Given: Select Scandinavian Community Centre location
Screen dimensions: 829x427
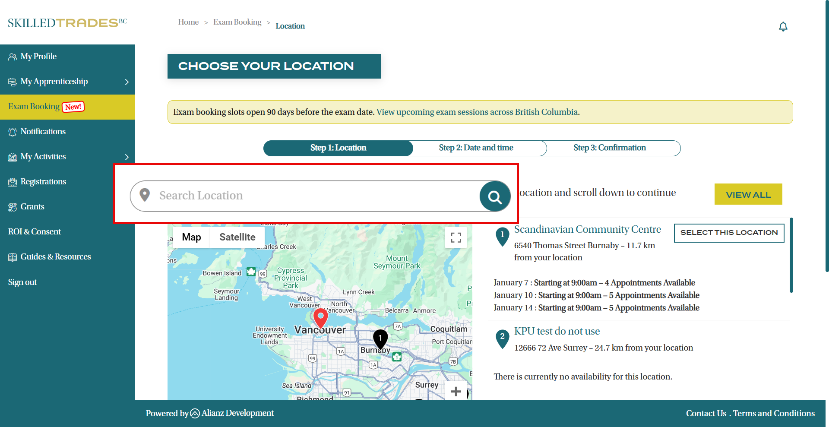Looking at the screenshot, I should click(729, 233).
